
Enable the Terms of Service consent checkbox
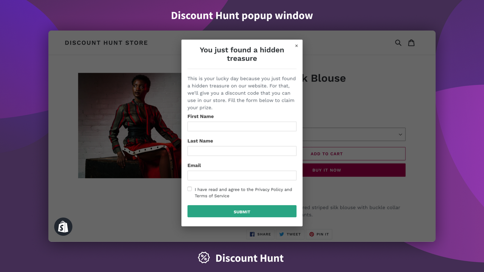pyautogui.click(x=189, y=189)
